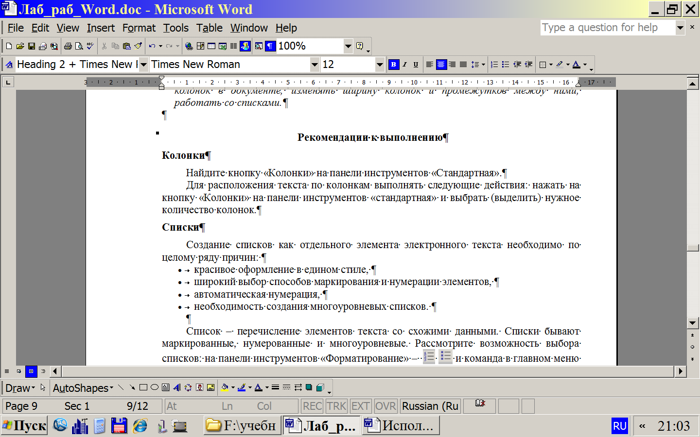This screenshot has width=700, height=437.
Task: Open the font color dropdown arrow on the Formatting toolbar
Action: coord(585,65)
